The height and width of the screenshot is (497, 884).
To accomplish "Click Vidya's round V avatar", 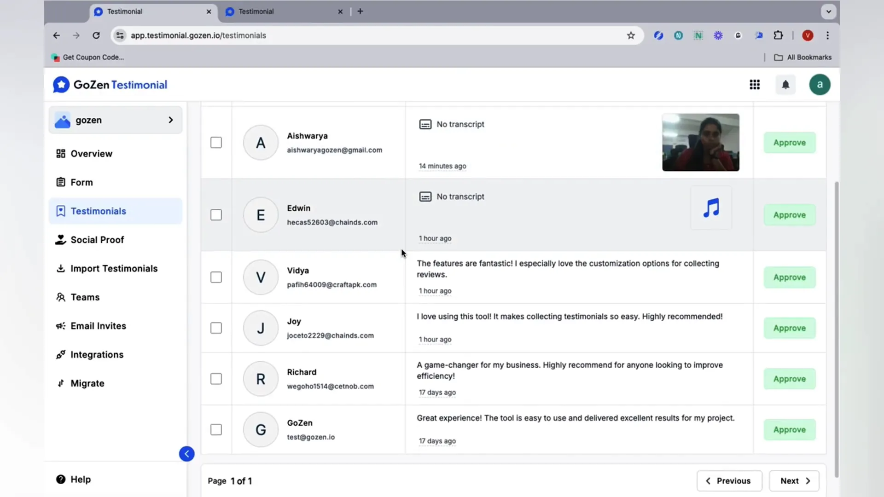I will pos(261,277).
